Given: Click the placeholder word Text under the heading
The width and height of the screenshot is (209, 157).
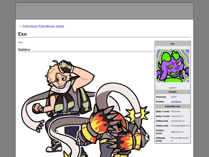Looking at the screenshot, I should point(21,43).
